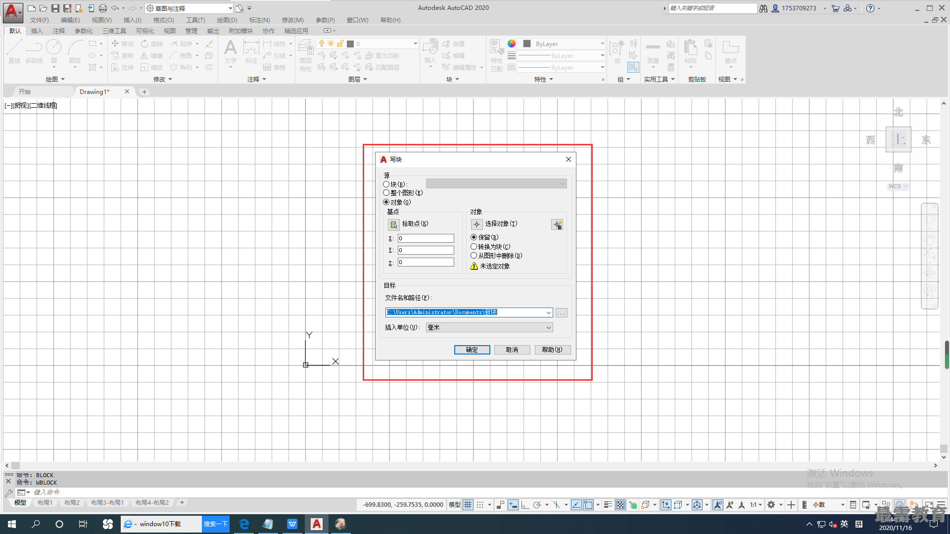Screen dimensions: 950x534
Task: Open the 标注(N) menu
Action: pos(260,20)
